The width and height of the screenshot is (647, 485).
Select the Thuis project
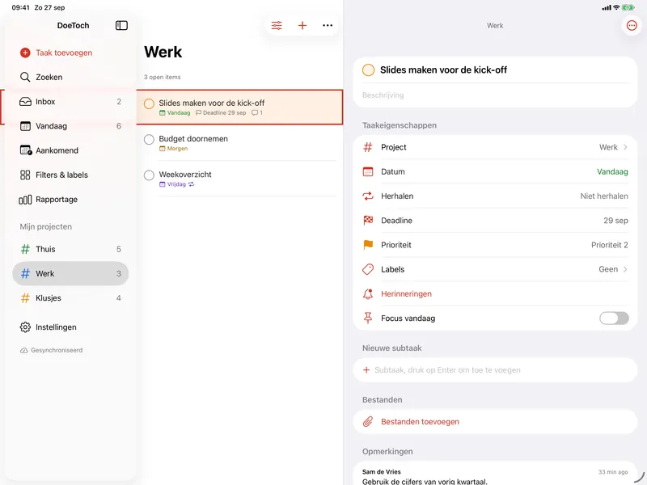click(x=70, y=249)
